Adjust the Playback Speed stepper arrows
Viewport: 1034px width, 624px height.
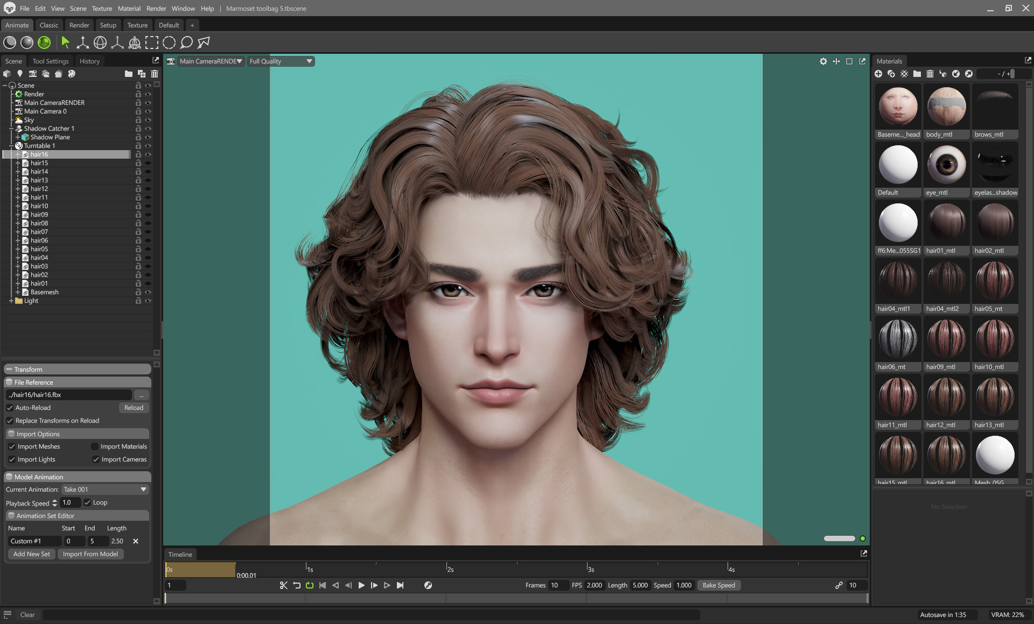[x=54, y=503]
